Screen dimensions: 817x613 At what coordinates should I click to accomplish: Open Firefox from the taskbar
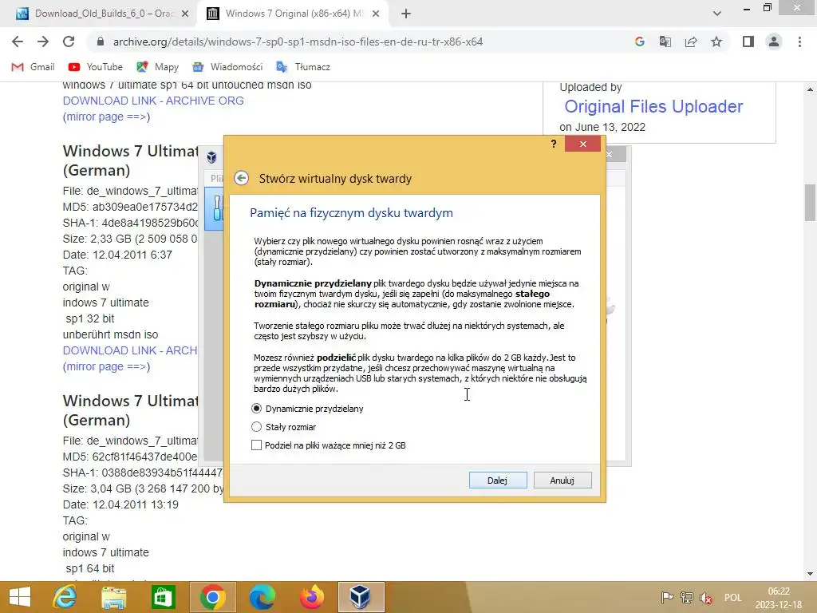(x=312, y=597)
